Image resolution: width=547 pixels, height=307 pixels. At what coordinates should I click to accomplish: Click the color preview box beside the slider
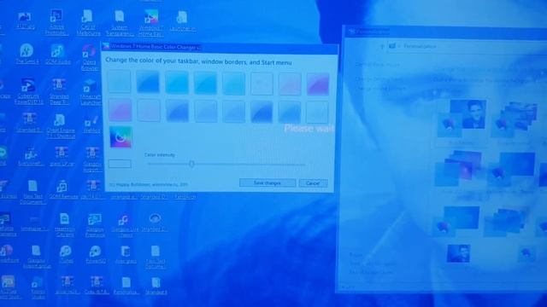pos(120,164)
